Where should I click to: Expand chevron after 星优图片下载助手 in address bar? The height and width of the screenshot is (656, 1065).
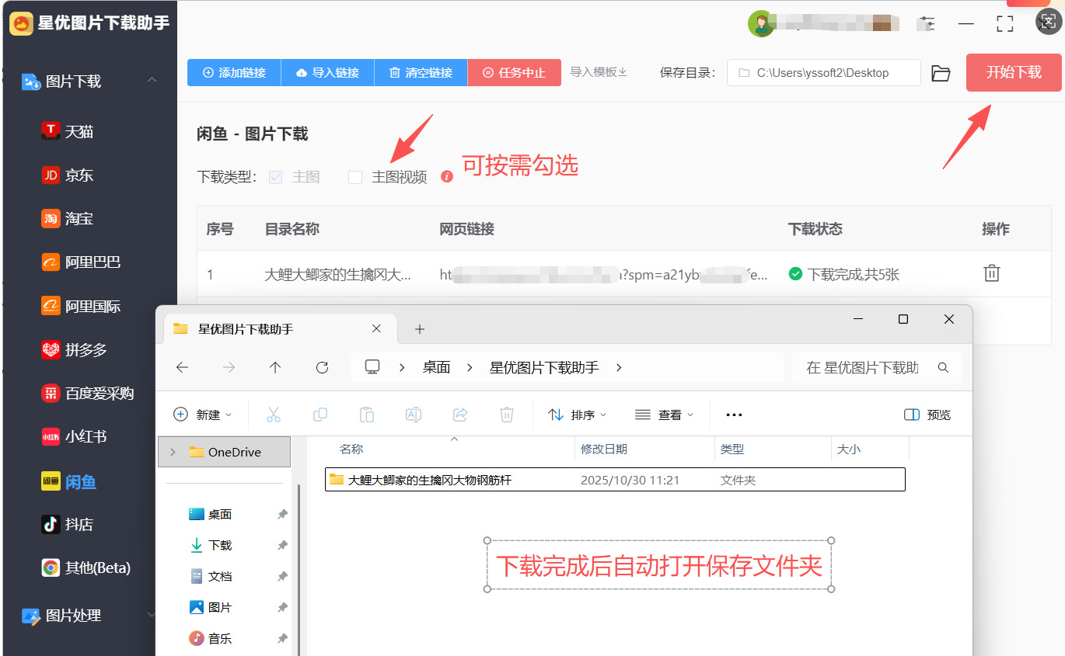pyautogui.click(x=619, y=367)
